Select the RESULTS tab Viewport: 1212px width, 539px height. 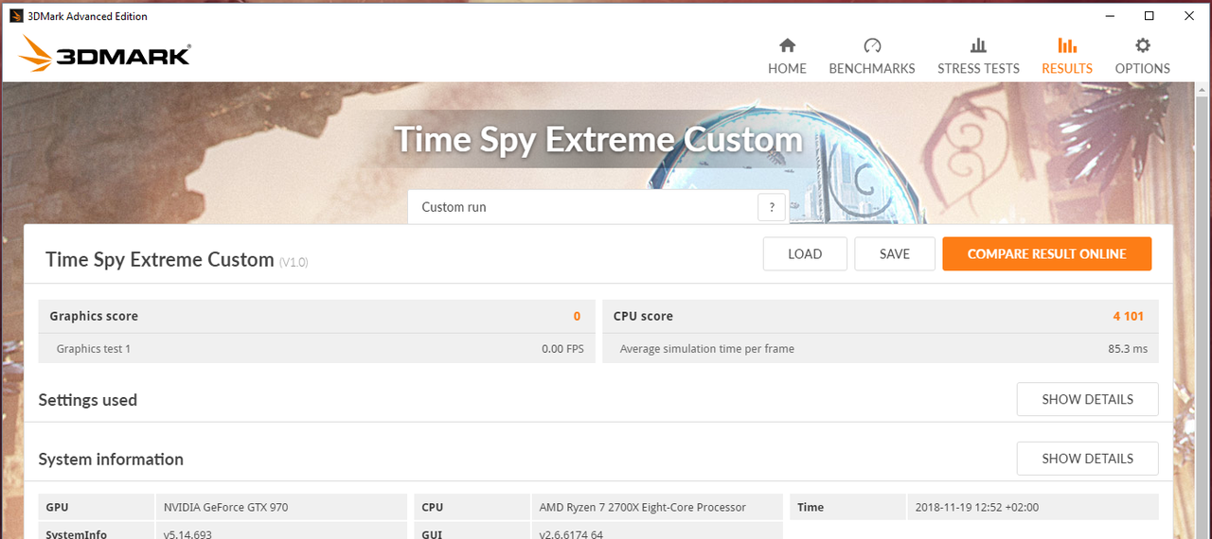click(x=1067, y=57)
